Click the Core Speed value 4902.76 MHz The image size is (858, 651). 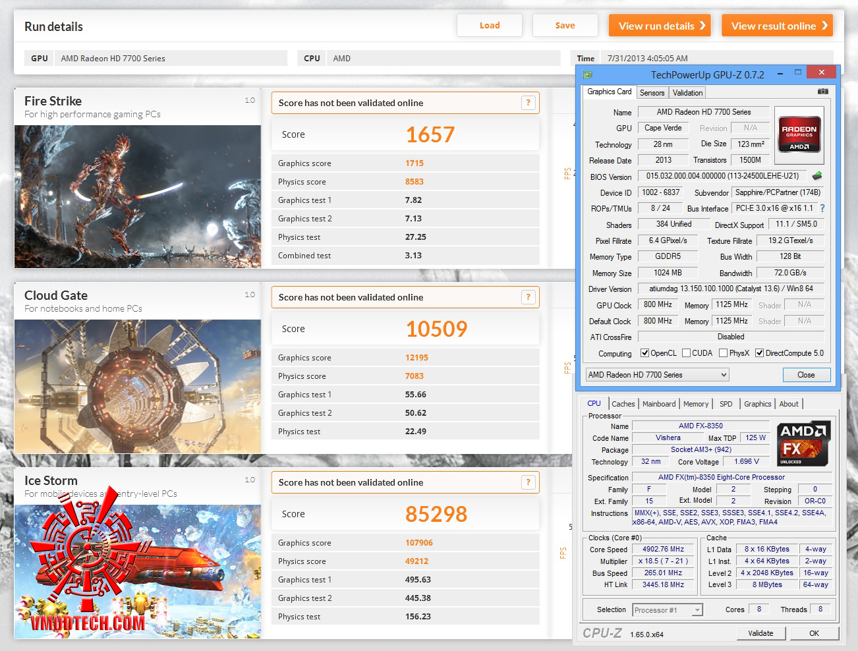pyautogui.click(x=664, y=549)
